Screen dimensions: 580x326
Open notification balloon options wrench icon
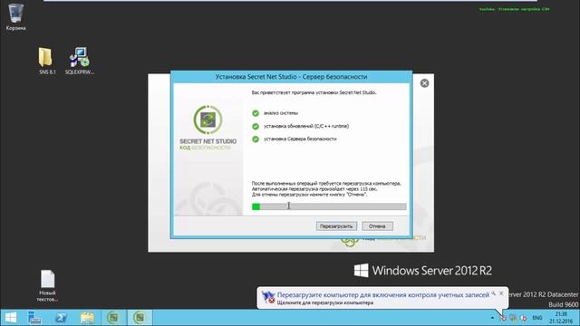pos(493,293)
